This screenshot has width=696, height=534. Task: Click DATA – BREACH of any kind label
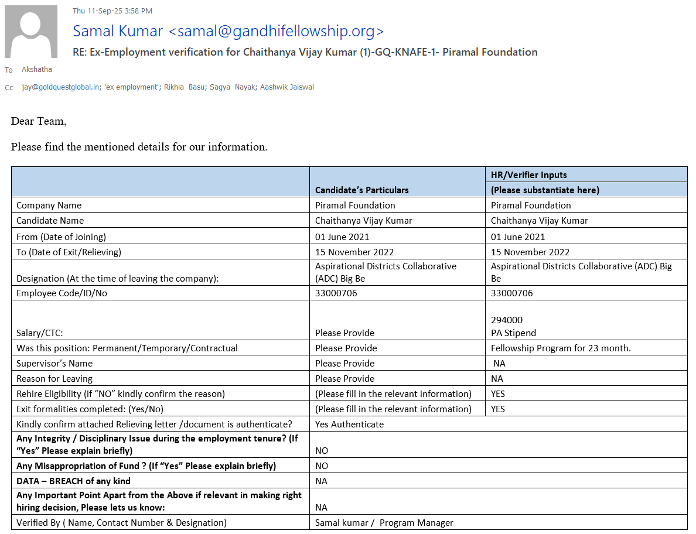(73, 481)
